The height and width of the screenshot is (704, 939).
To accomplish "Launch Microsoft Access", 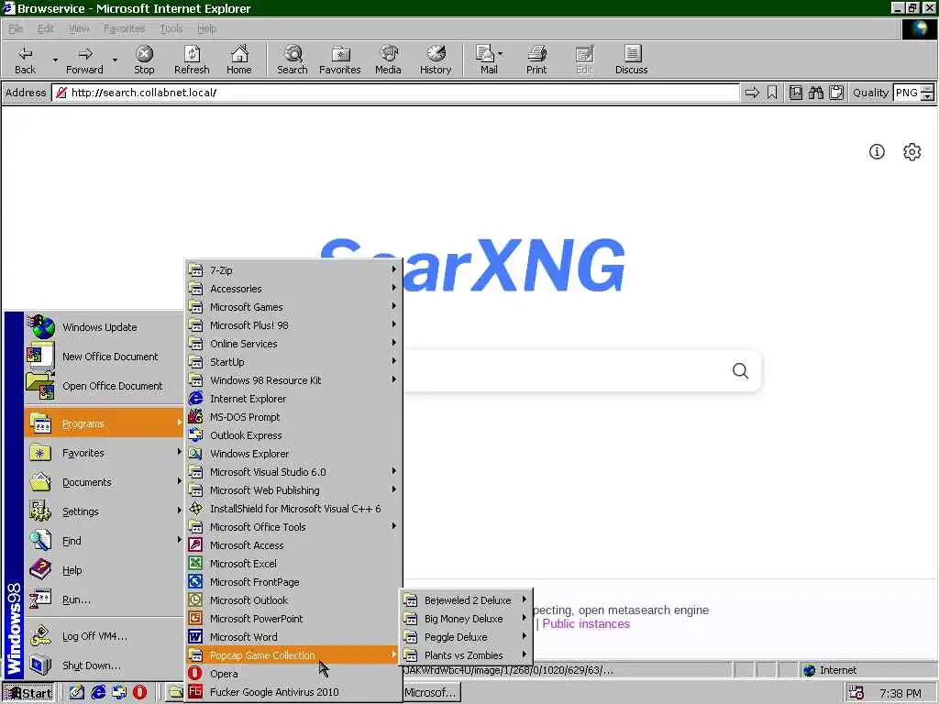I will pyautogui.click(x=293, y=545).
